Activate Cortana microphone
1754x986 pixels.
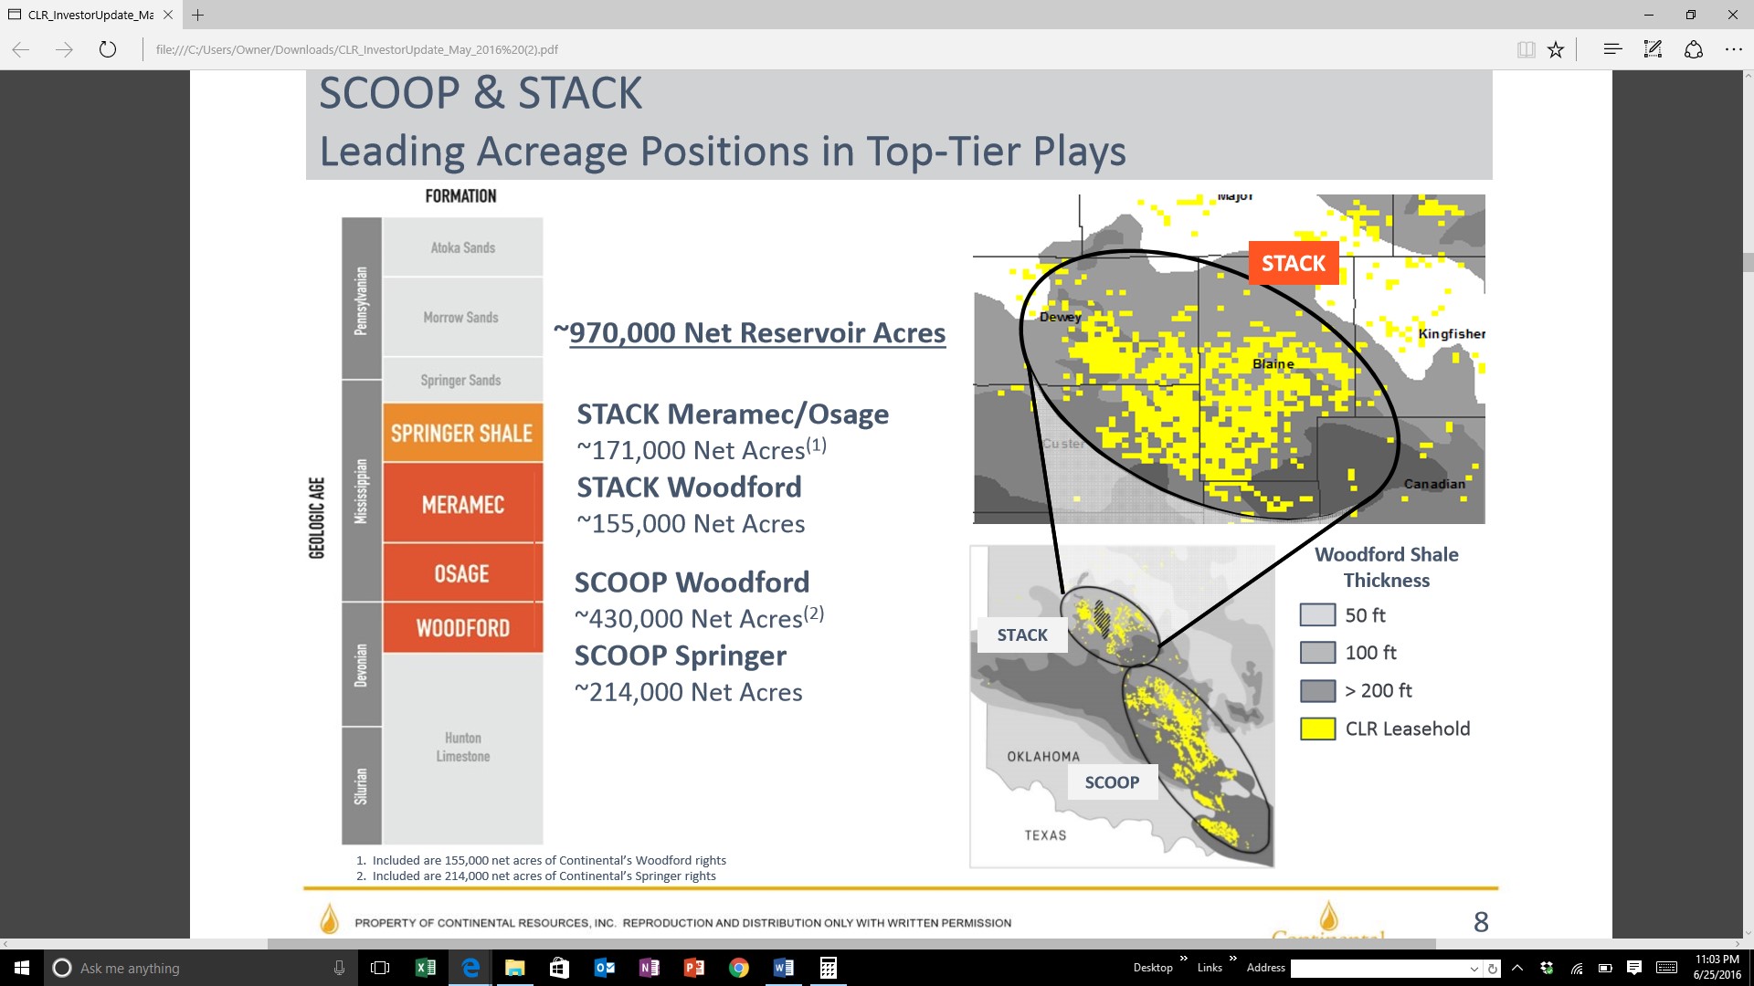click(x=339, y=968)
